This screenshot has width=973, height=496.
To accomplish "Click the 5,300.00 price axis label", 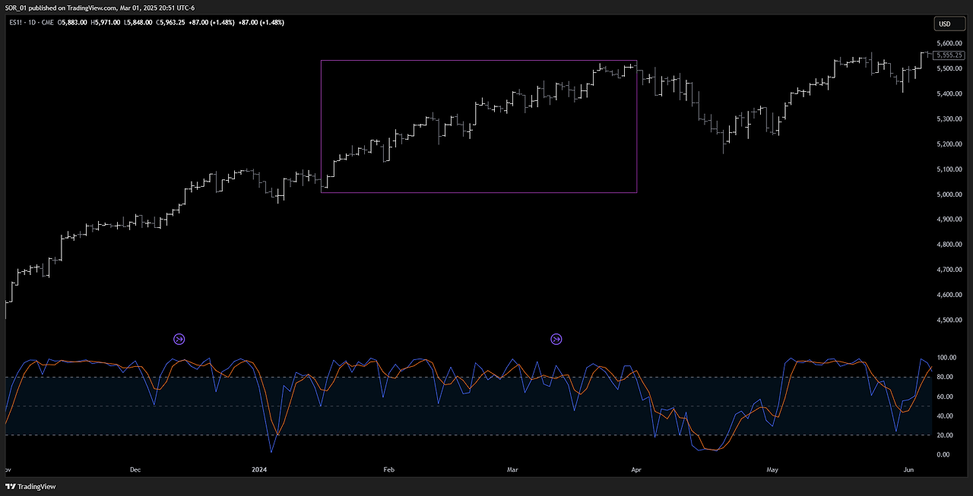I will 950,119.
